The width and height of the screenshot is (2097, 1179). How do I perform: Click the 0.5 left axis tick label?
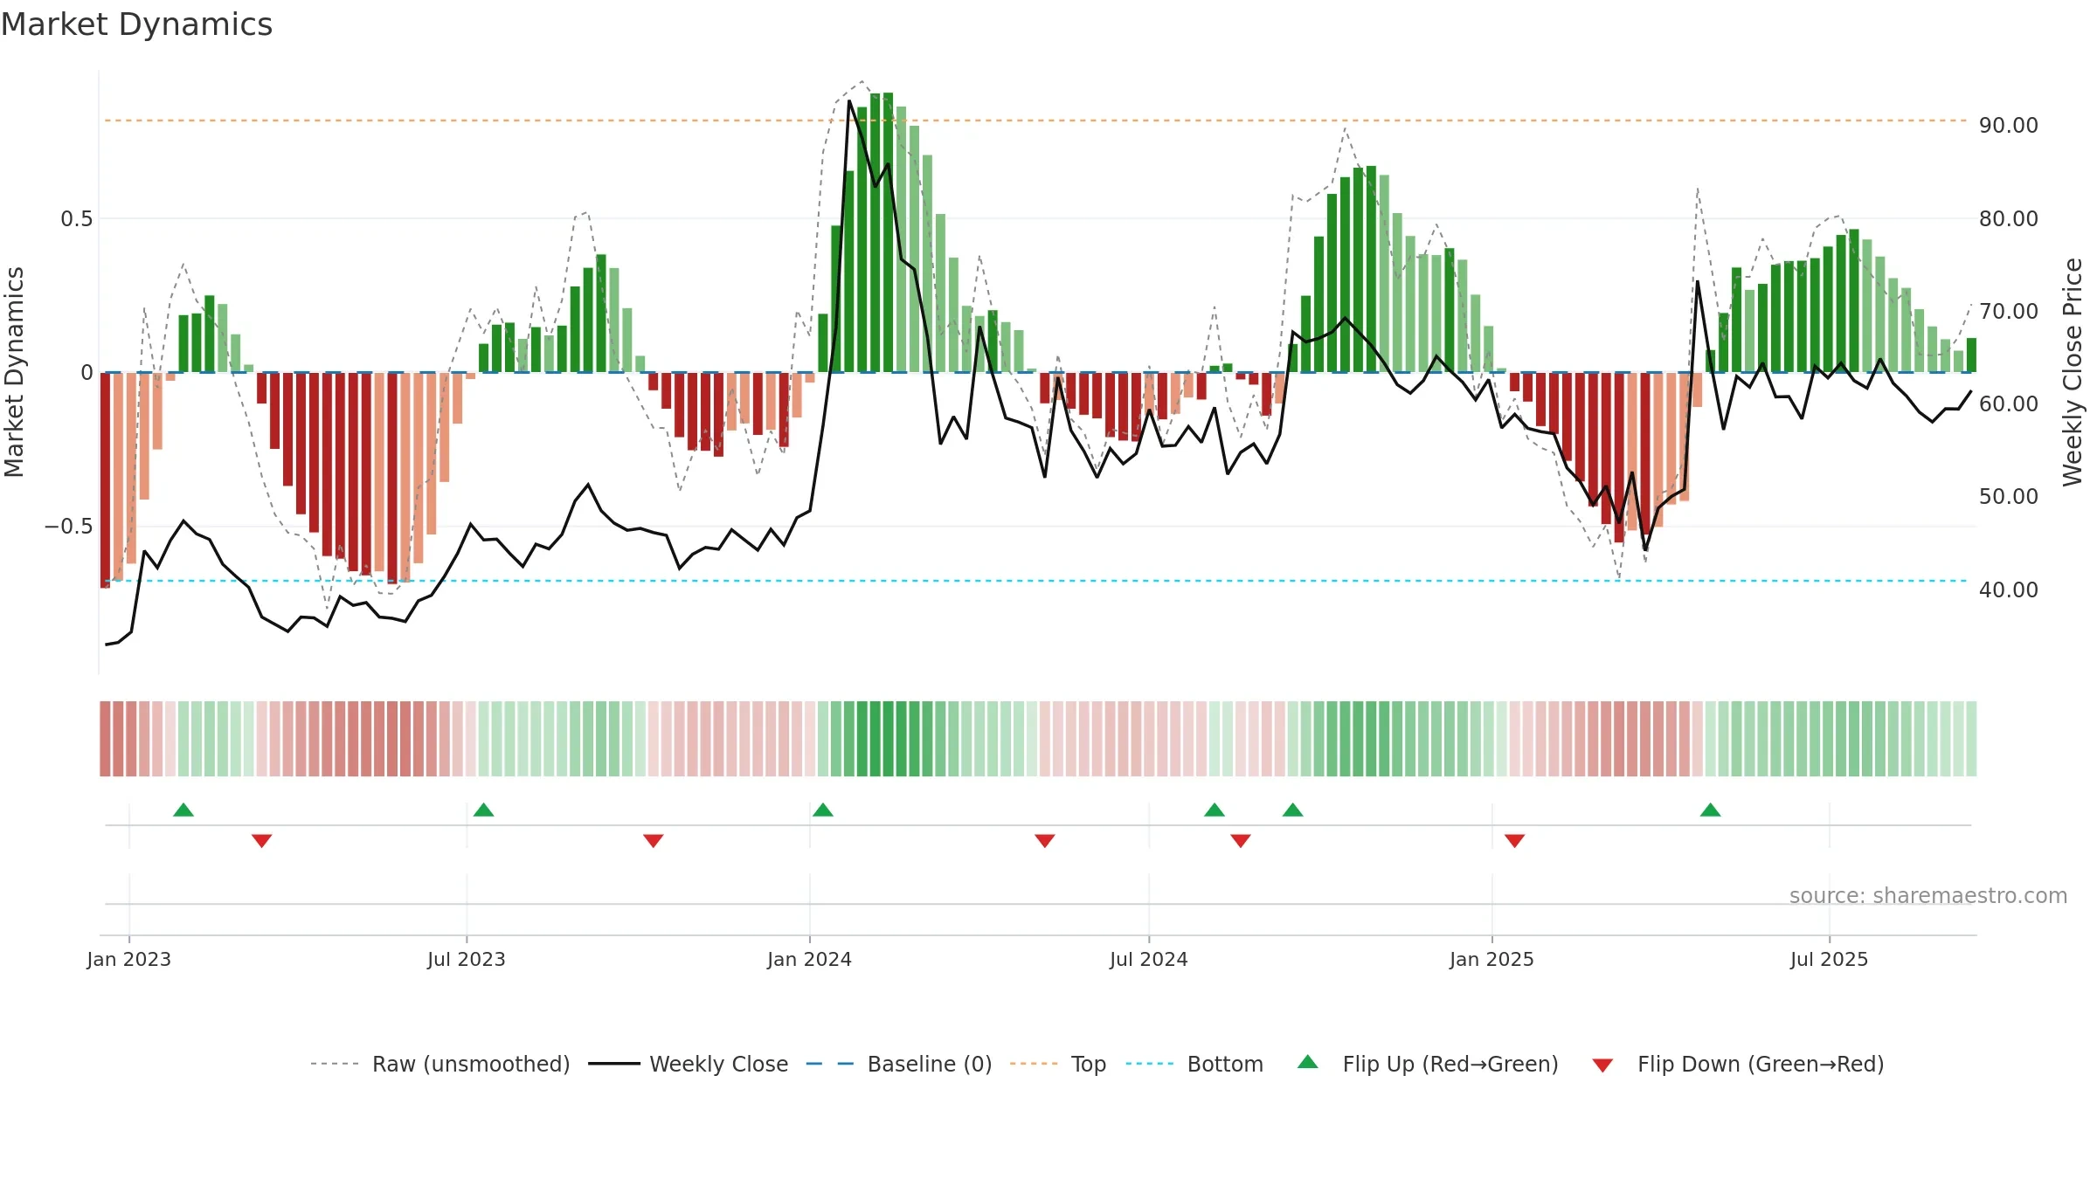coord(77,219)
